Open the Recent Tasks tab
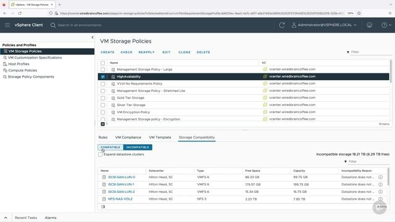The image size is (395, 222). [26, 218]
